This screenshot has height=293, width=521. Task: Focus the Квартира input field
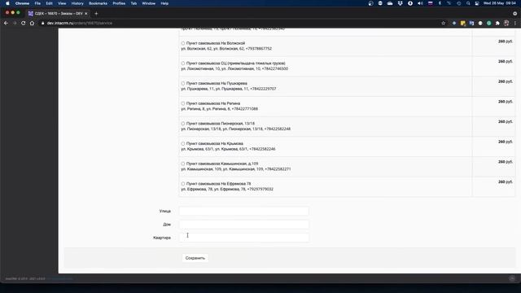pos(244,238)
